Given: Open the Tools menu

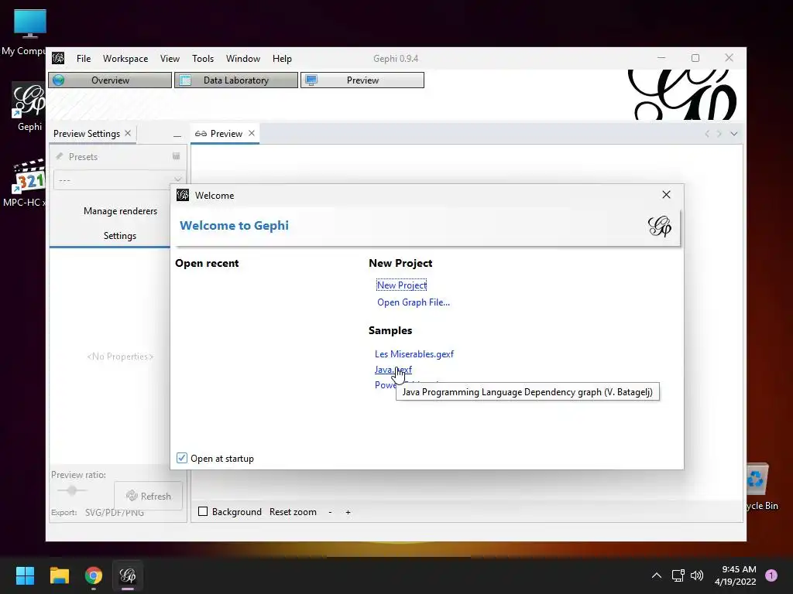Looking at the screenshot, I should (x=203, y=59).
